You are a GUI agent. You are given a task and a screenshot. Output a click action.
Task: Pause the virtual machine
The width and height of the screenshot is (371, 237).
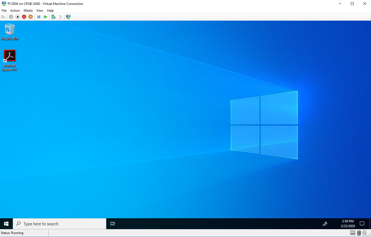pyautogui.click(x=39, y=17)
